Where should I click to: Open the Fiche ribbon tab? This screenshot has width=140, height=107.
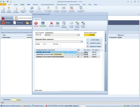[84, 4]
